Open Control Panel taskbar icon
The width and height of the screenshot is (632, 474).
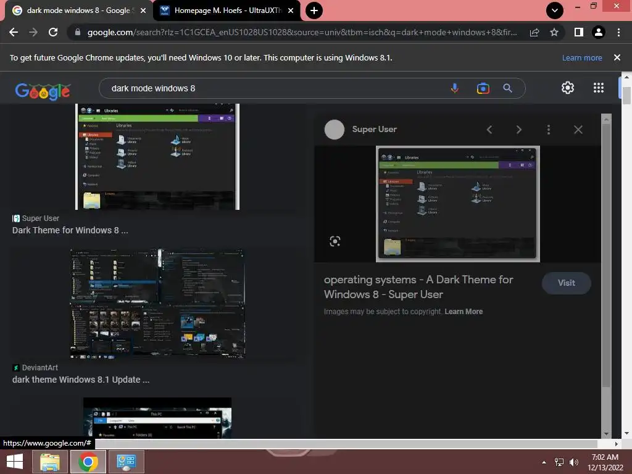(x=126, y=462)
